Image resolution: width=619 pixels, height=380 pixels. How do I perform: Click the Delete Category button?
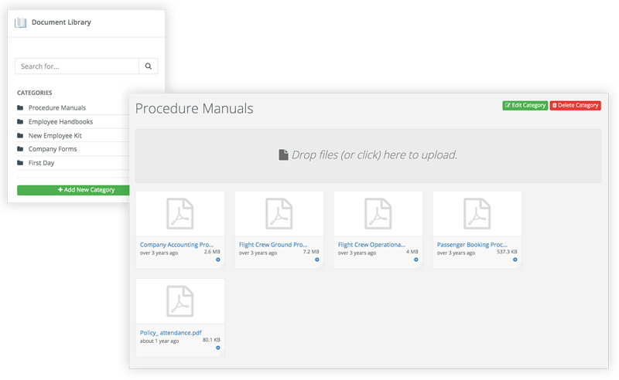pos(575,105)
